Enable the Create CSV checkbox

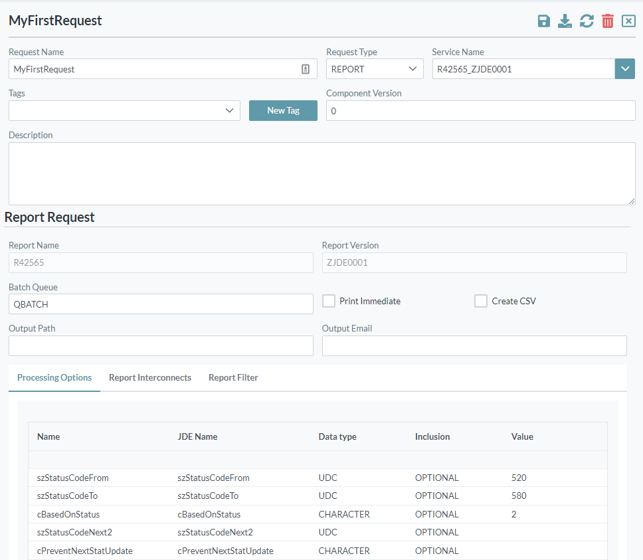481,300
